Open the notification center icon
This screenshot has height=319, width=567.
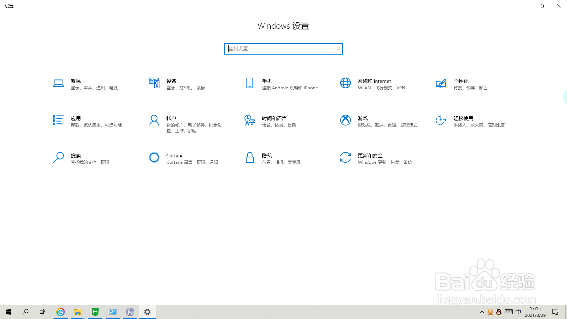(x=555, y=312)
